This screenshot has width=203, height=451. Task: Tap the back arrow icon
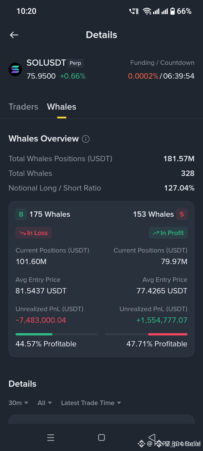point(14,35)
